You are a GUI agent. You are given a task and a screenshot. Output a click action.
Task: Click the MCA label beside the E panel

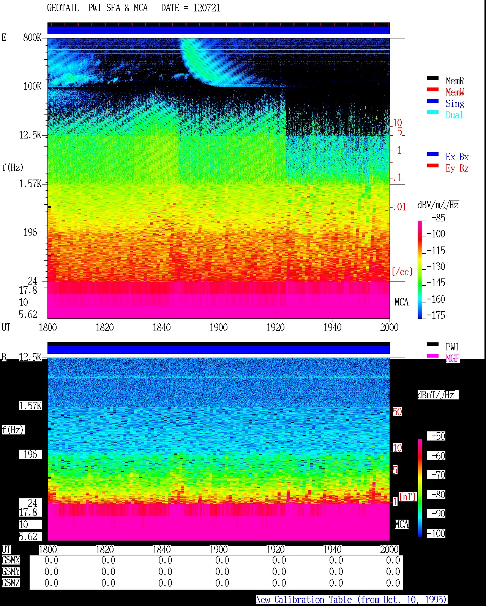coord(401,302)
